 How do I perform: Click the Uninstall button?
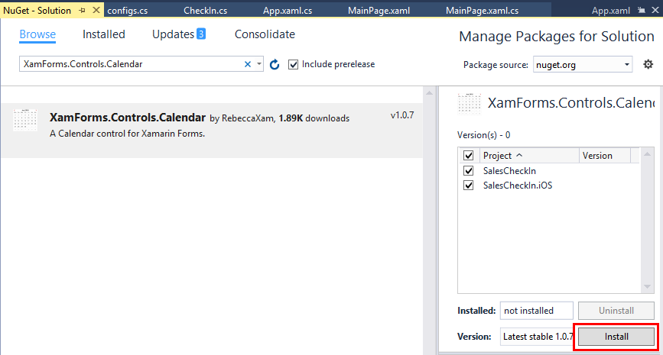(616, 311)
